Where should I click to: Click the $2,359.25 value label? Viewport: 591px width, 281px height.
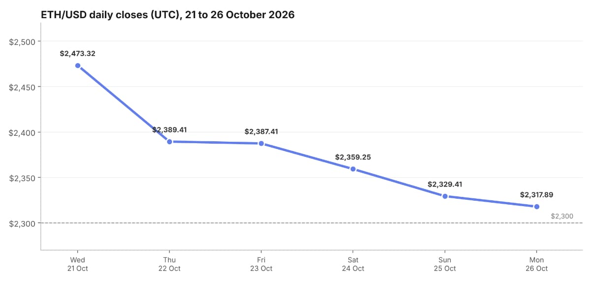tap(353, 157)
